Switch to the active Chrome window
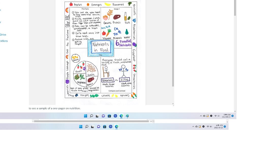Screen dimensions: 260x146 pyautogui.click(x=127, y=116)
